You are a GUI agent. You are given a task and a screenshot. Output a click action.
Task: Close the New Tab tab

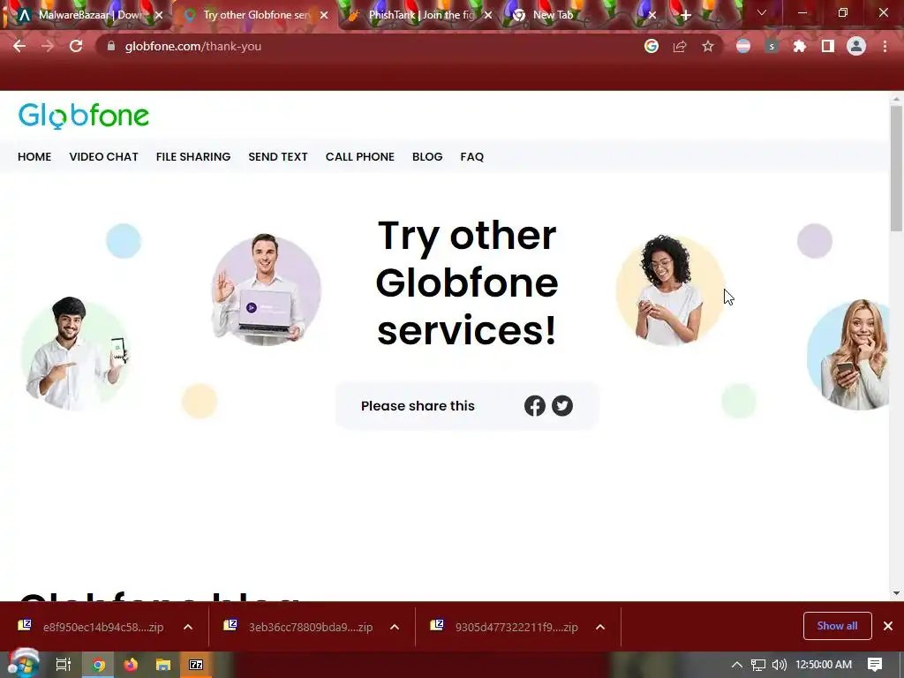652,16
